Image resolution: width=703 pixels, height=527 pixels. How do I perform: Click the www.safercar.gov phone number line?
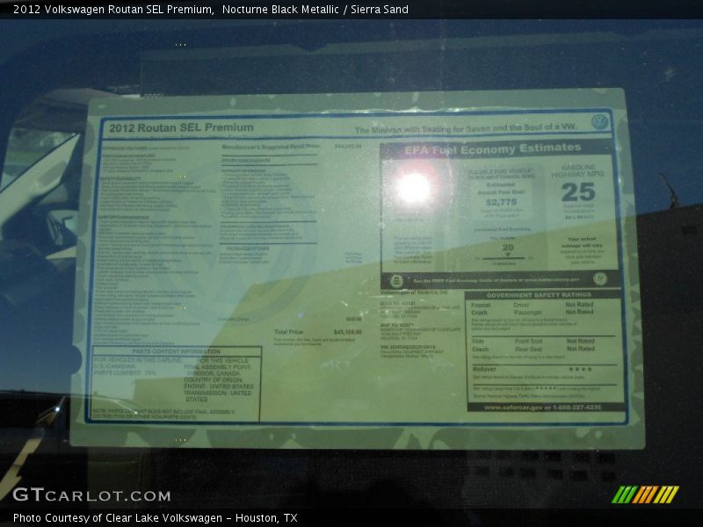[x=542, y=408]
